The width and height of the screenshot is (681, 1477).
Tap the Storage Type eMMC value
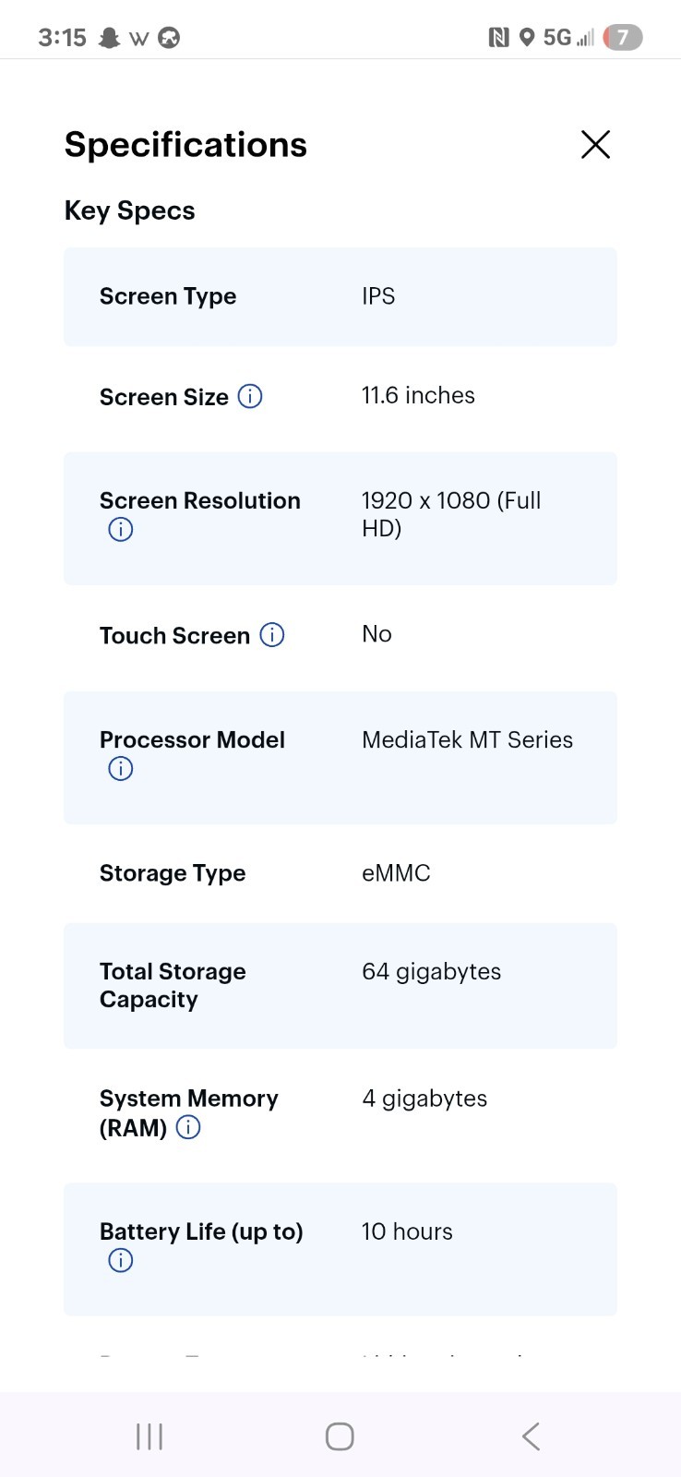pyautogui.click(x=396, y=873)
